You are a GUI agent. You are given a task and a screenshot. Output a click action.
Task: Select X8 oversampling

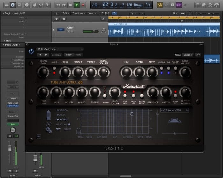[69, 124]
